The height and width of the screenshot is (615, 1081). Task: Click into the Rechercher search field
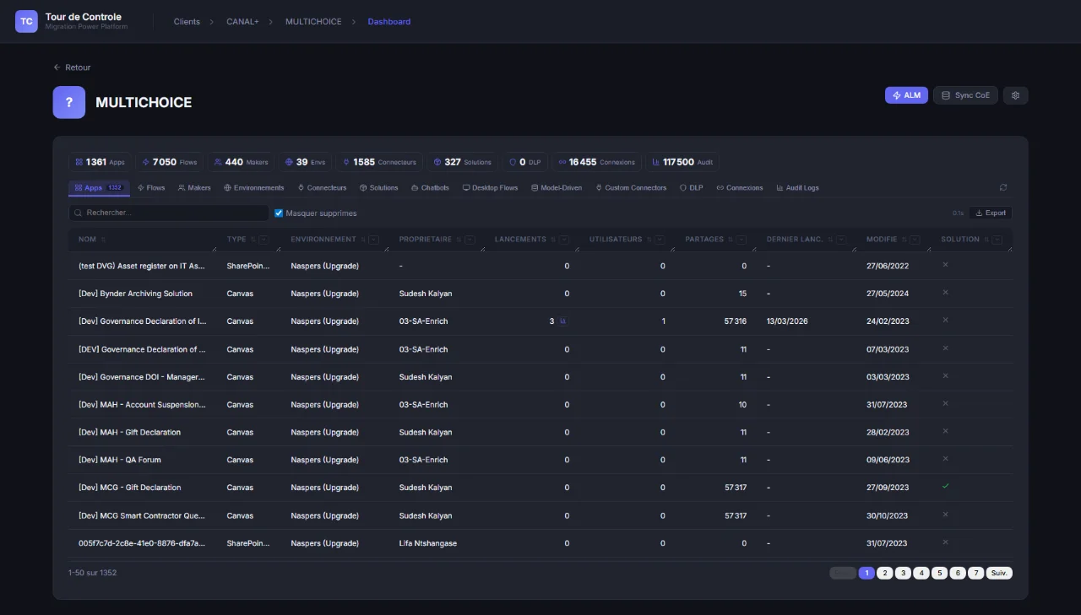click(169, 213)
